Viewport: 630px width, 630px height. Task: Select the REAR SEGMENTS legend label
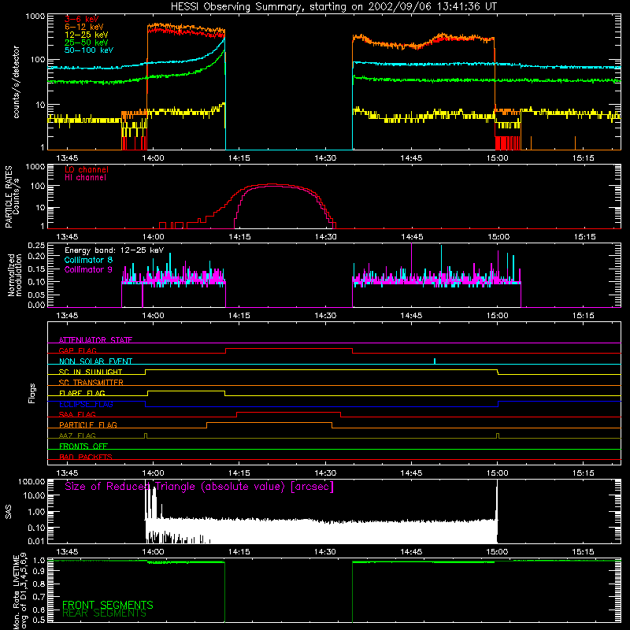[x=105, y=613]
